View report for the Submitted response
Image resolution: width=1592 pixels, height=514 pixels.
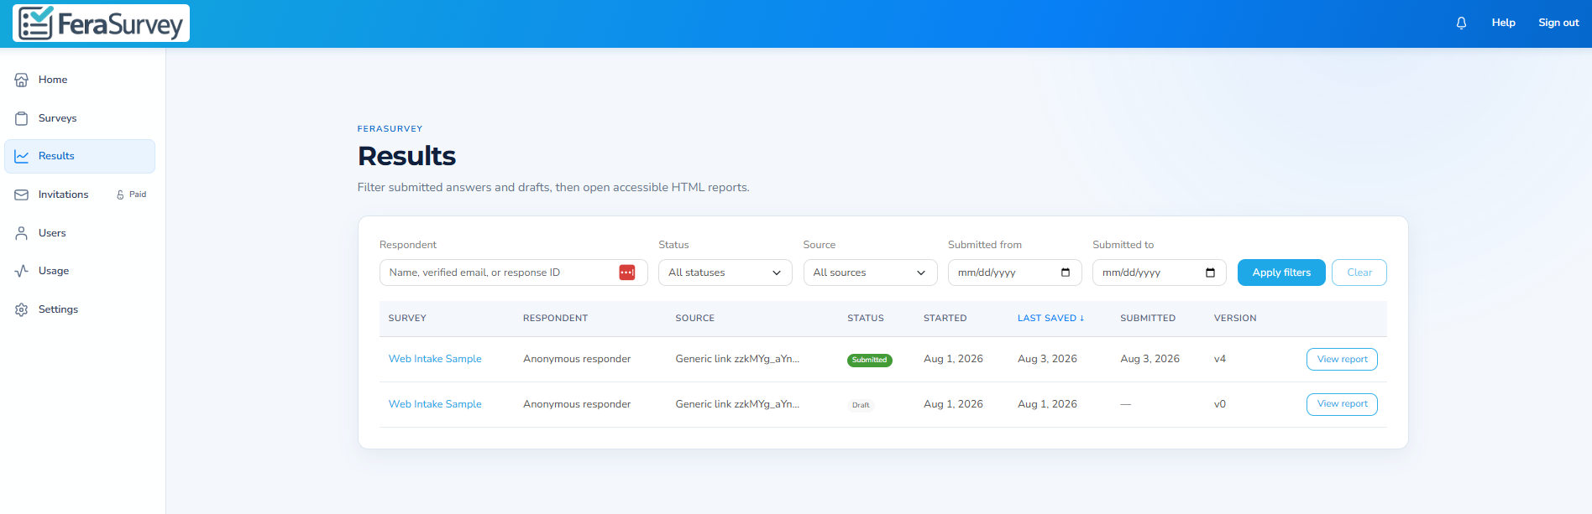coord(1342,359)
